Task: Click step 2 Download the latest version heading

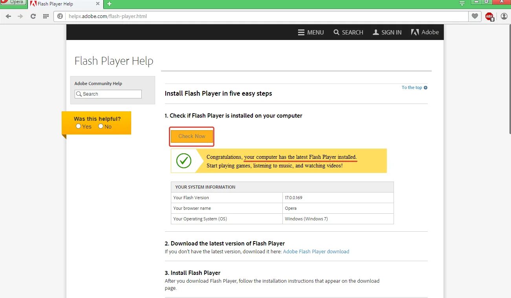Action: click(225, 243)
